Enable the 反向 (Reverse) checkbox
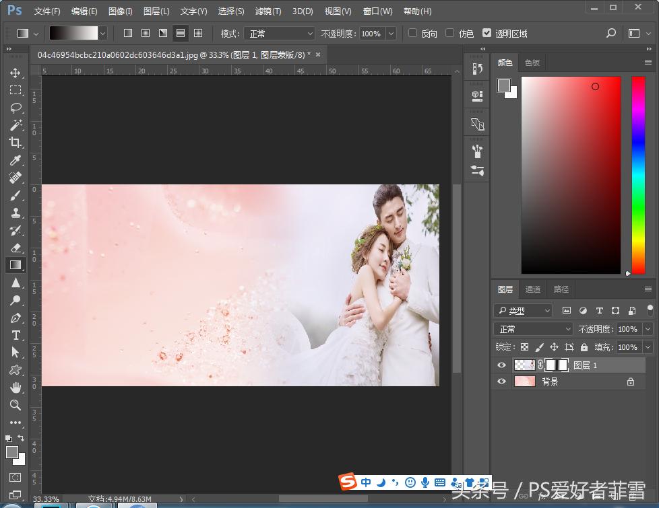 (413, 33)
